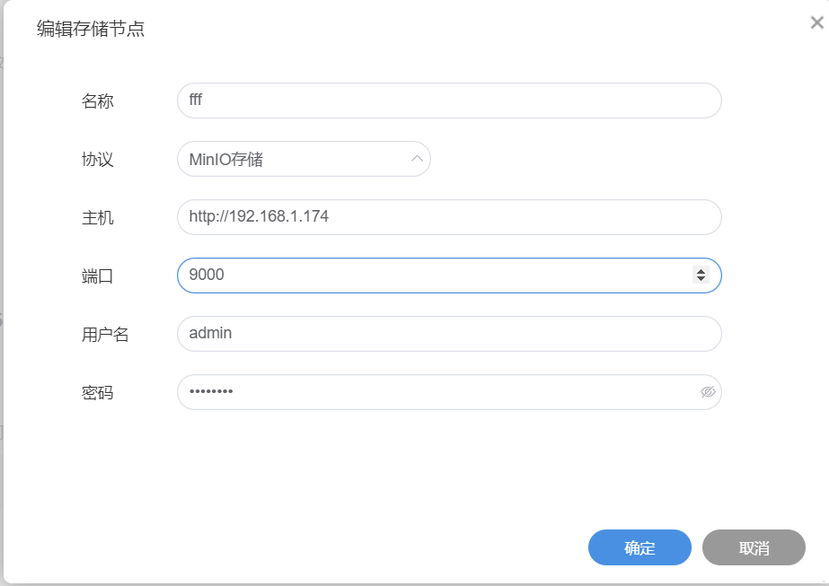Click the 名称 field label

coord(98,101)
